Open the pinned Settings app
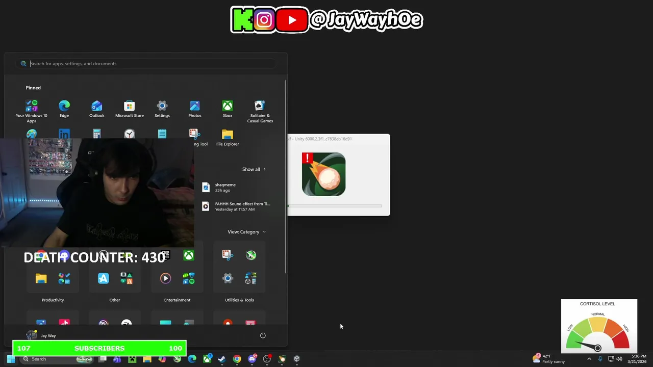Viewport: 653px width, 367px height. coord(162,109)
